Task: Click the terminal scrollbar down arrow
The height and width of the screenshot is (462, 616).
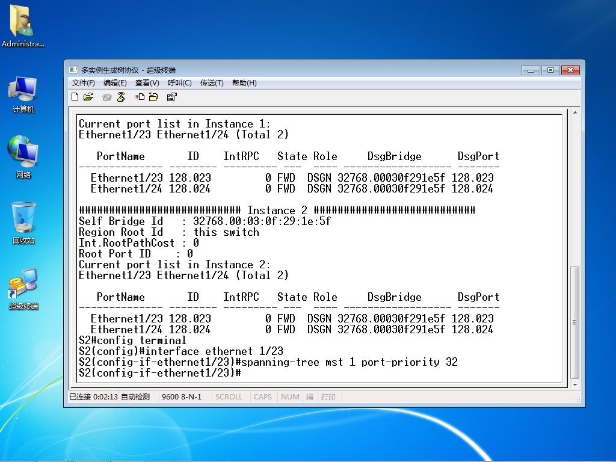Action: pyautogui.click(x=574, y=384)
